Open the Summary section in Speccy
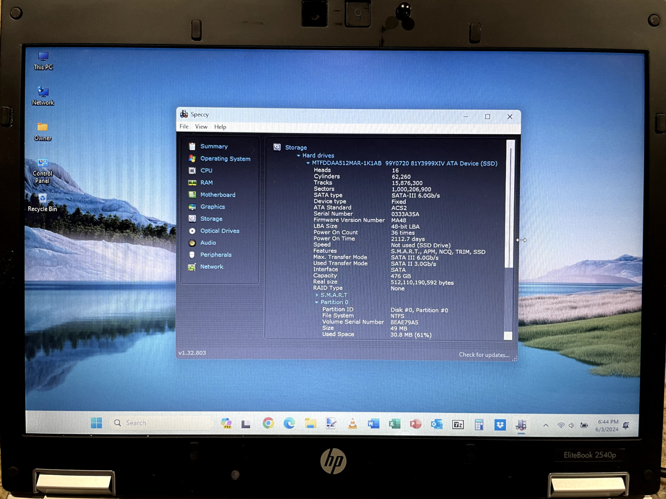 tap(214, 146)
